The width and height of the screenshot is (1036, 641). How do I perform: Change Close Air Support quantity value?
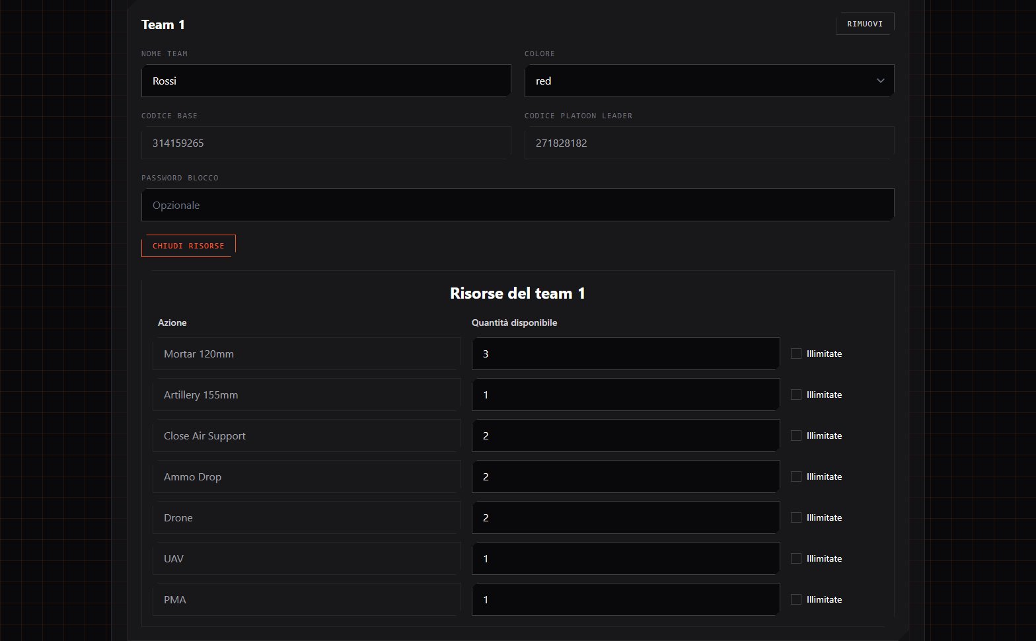pyautogui.click(x=626, y=435)
